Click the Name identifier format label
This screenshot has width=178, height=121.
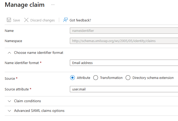click(x=22, y=63)
